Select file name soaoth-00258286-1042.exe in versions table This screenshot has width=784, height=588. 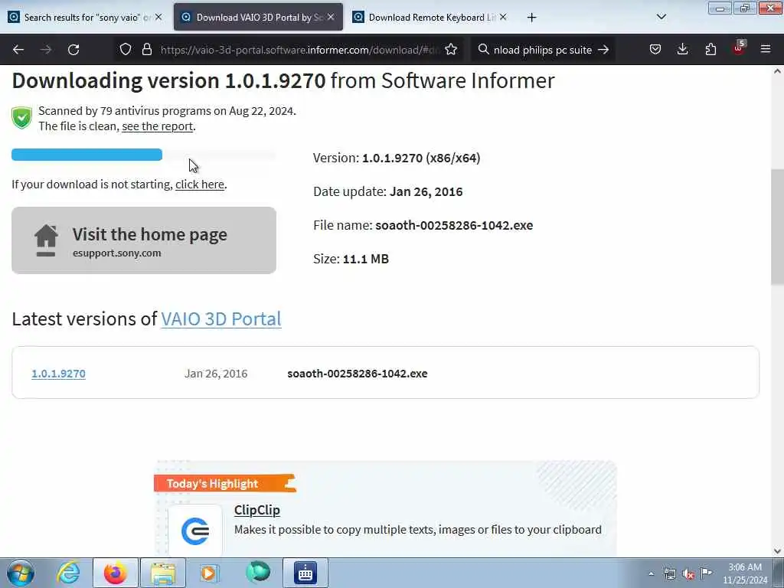point(357,374)
